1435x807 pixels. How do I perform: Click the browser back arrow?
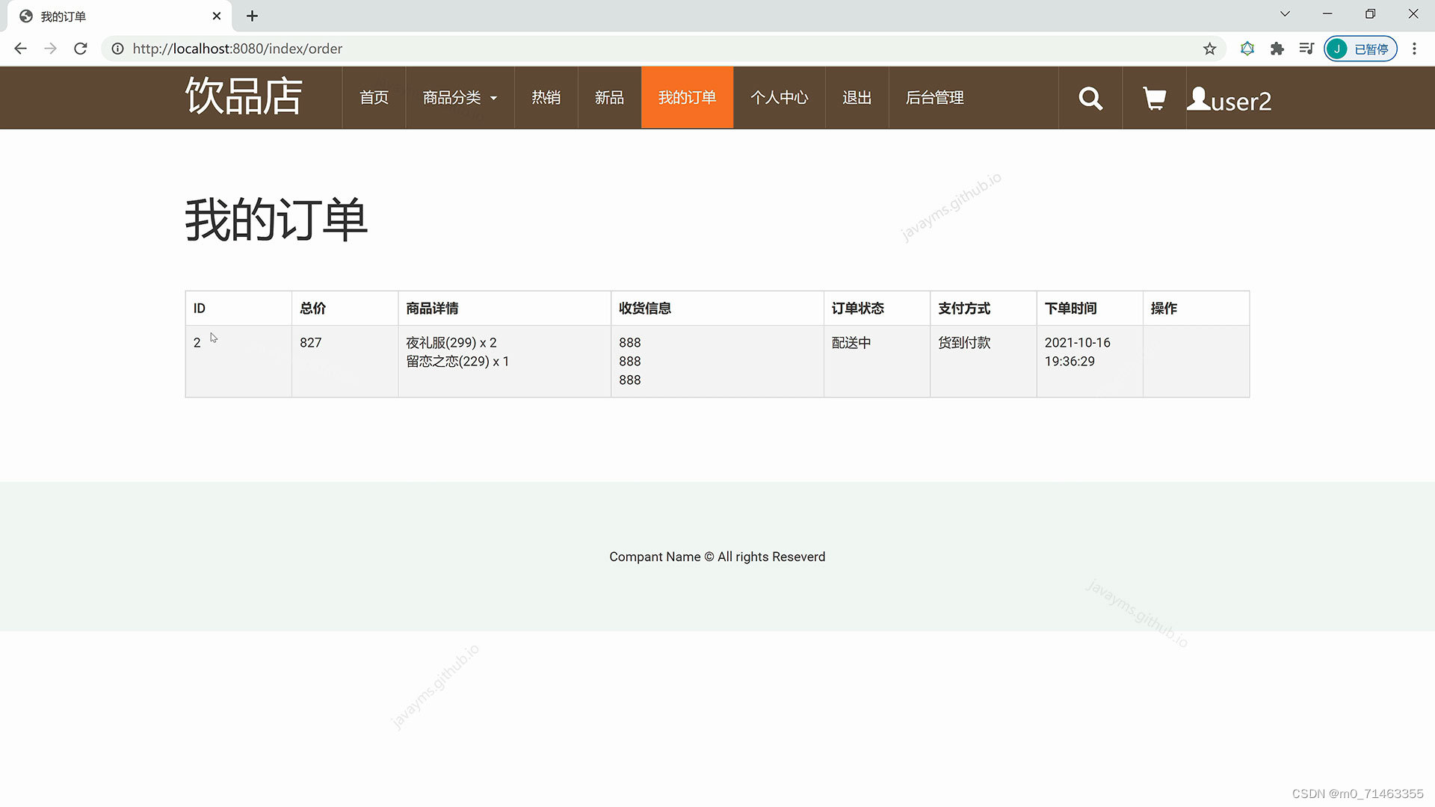(21, 49)
